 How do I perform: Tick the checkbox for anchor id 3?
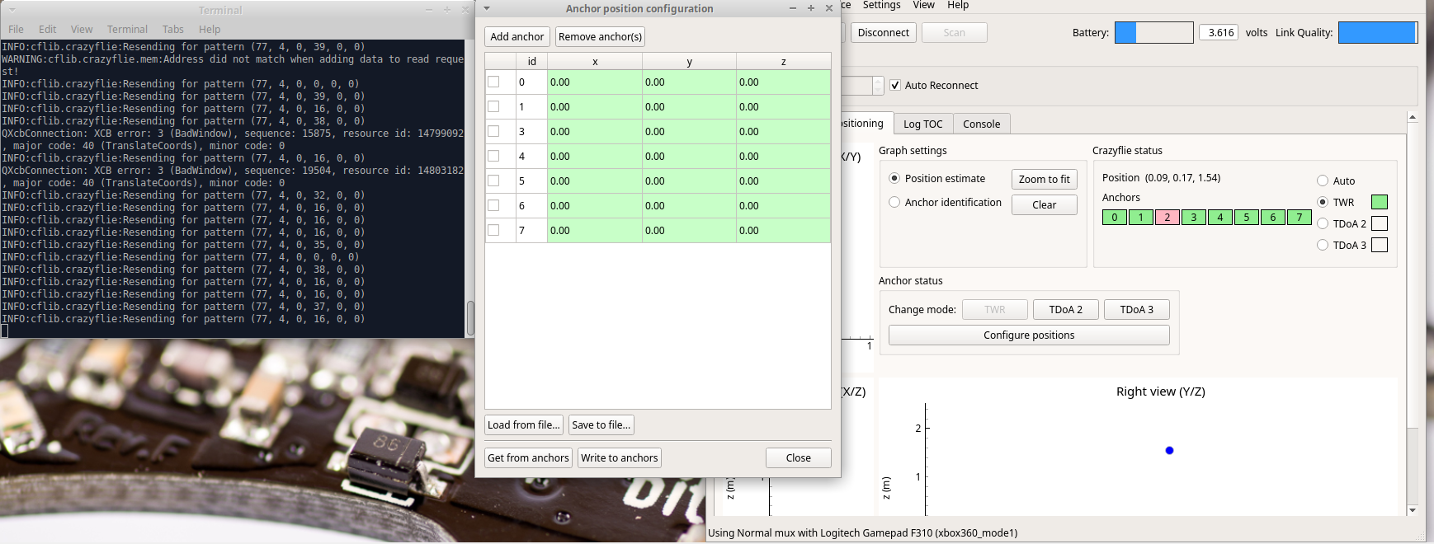pyautogui.click(x=493, y=131)
